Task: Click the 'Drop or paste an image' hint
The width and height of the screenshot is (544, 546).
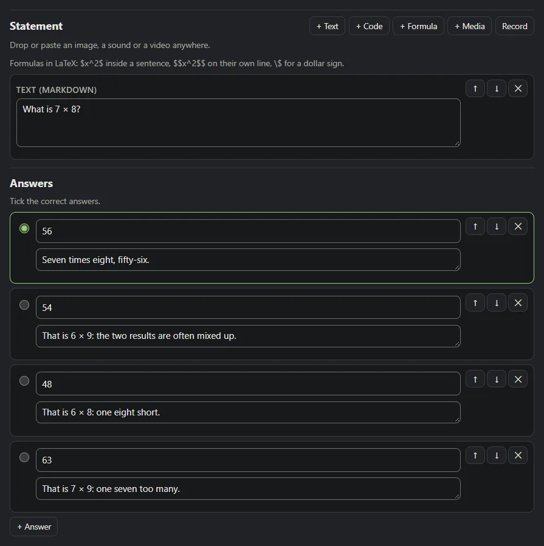Action: [x=110, y=46]
